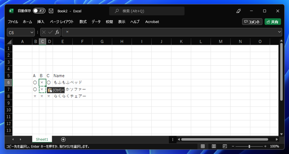Viewport: 289px width, 154px height.
Task: Open the 校閲 ribbon tab
Action: tap(109, 22)
